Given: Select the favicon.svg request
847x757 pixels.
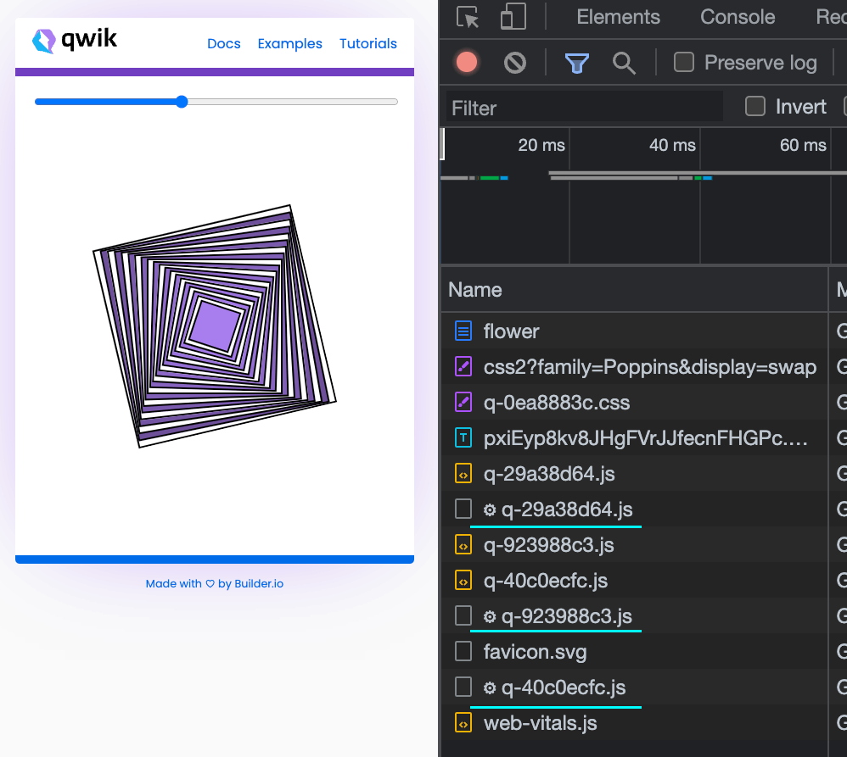Looking at the screenshot, I should click(634, 651).
